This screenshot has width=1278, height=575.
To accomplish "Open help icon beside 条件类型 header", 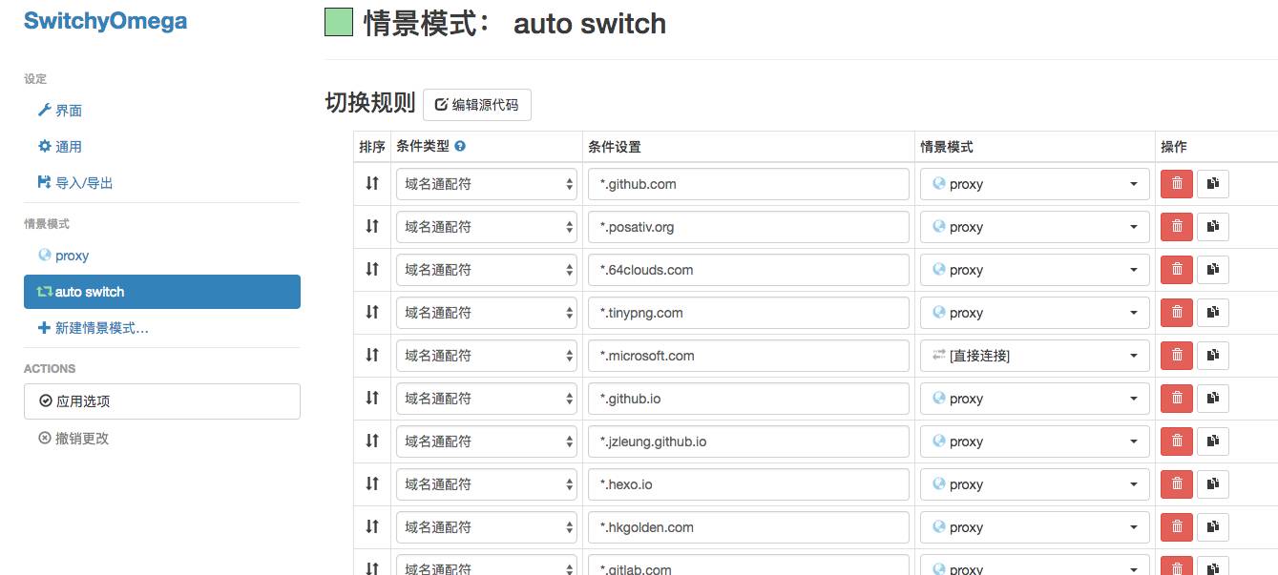I will pyautogui.click(x=460, y=147).
